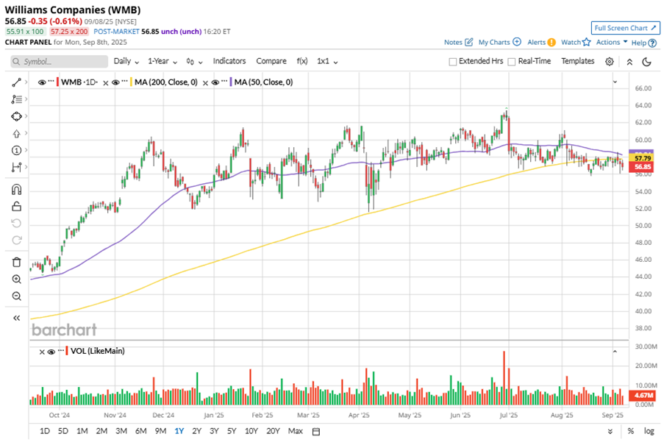Expand the bottom toolbar double chevron

click(x=610, y=432)
